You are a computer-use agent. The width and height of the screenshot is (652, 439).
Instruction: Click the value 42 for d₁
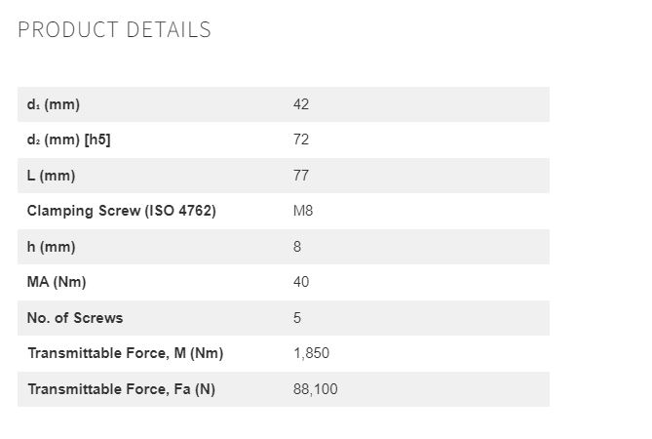point(301,104)
